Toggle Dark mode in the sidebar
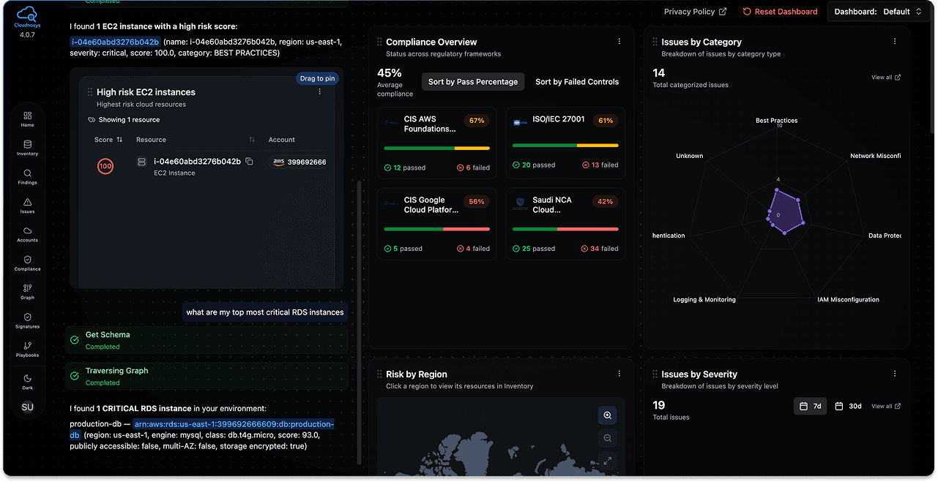 [x=27, y=382]
